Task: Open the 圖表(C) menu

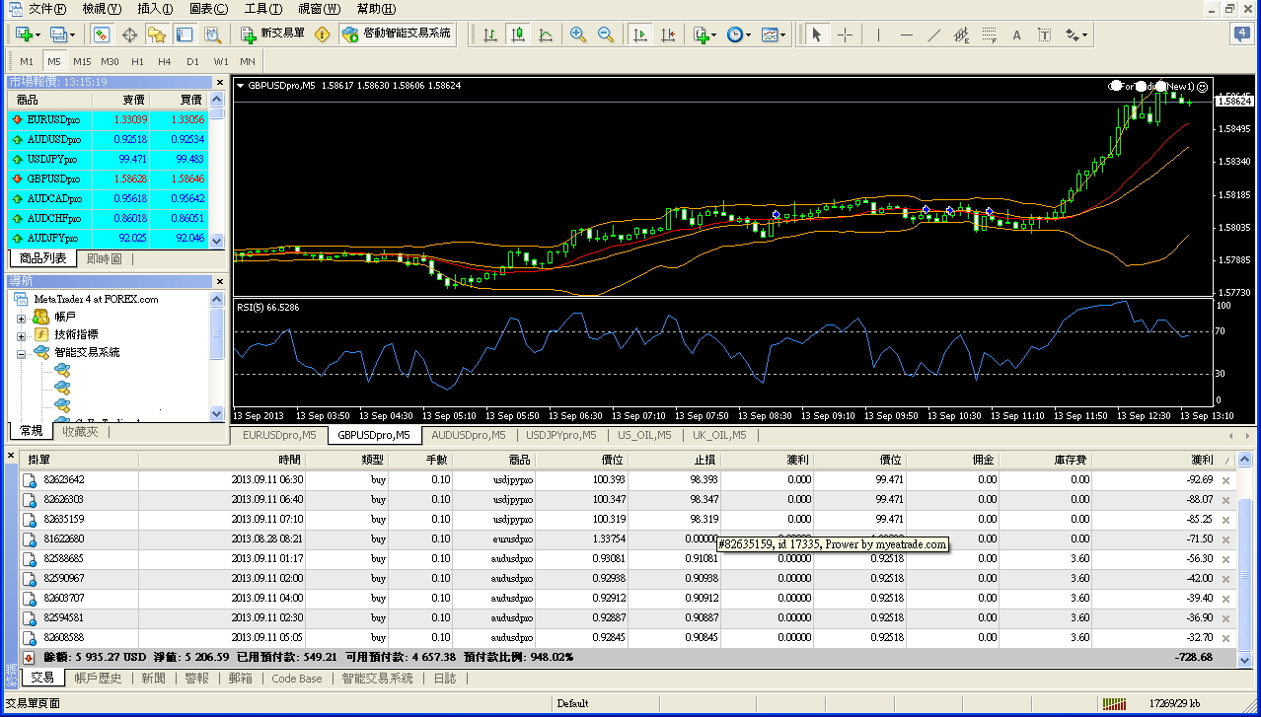Action: point(208,9)
